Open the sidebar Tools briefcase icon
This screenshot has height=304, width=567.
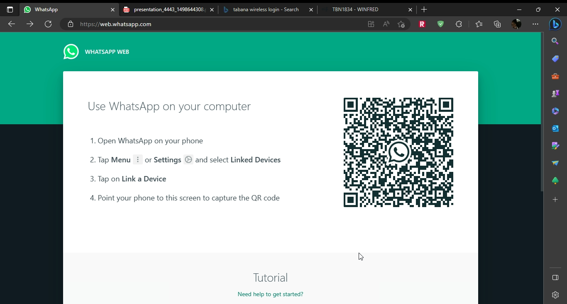pyautogui.click(x=555, y=76)
